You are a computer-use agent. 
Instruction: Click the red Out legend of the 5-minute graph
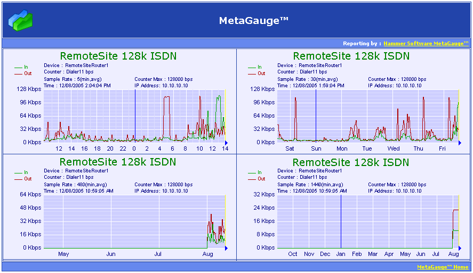[23, 73]
